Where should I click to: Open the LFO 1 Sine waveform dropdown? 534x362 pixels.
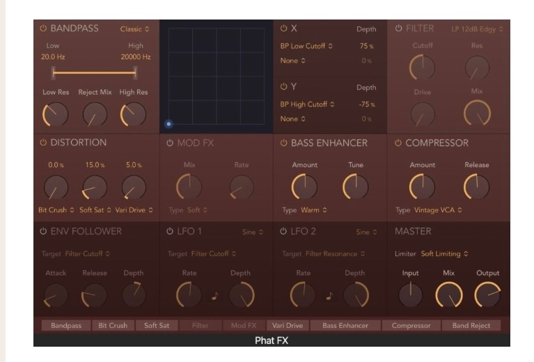pyautogui.click(x=253, y=232)
